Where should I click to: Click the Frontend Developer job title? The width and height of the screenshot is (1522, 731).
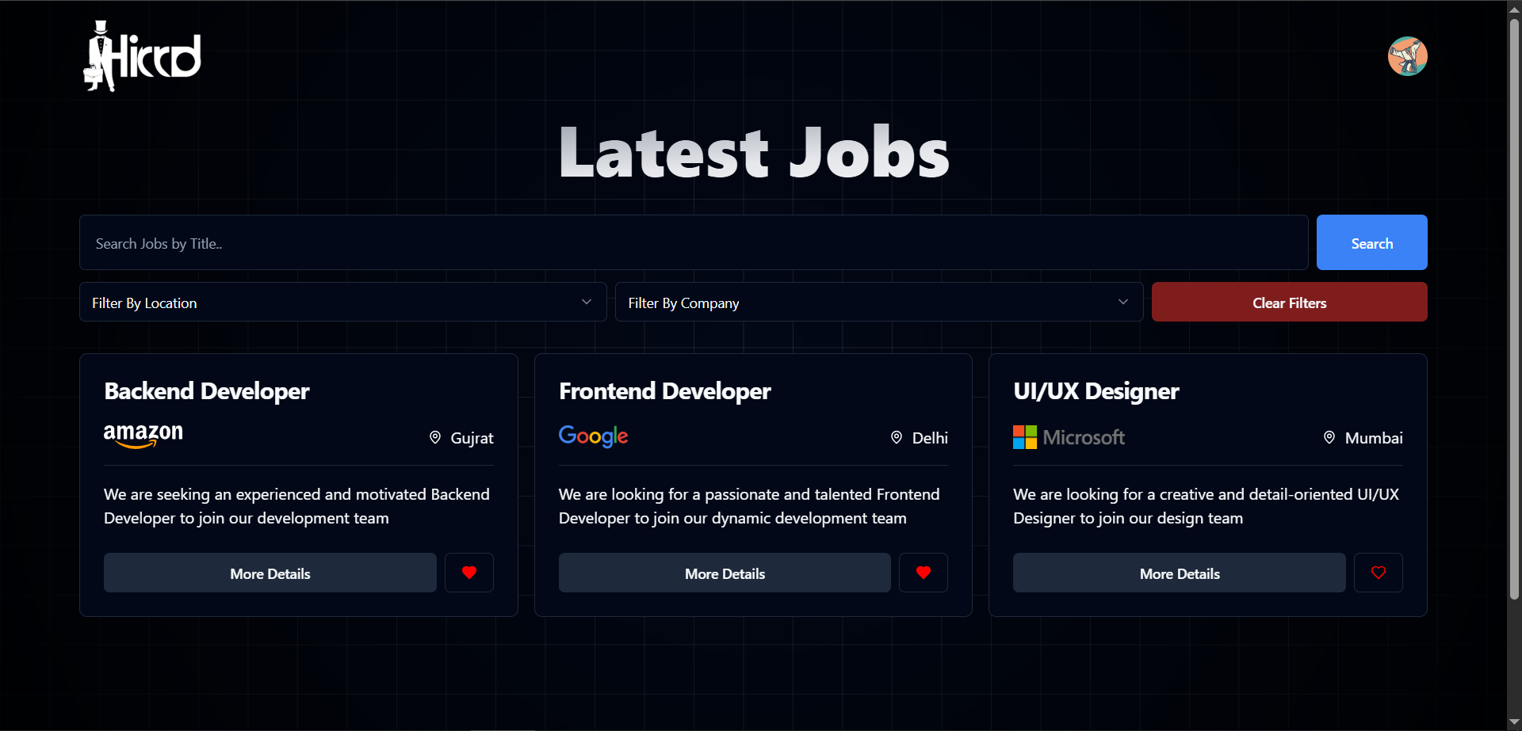(665, 391)
